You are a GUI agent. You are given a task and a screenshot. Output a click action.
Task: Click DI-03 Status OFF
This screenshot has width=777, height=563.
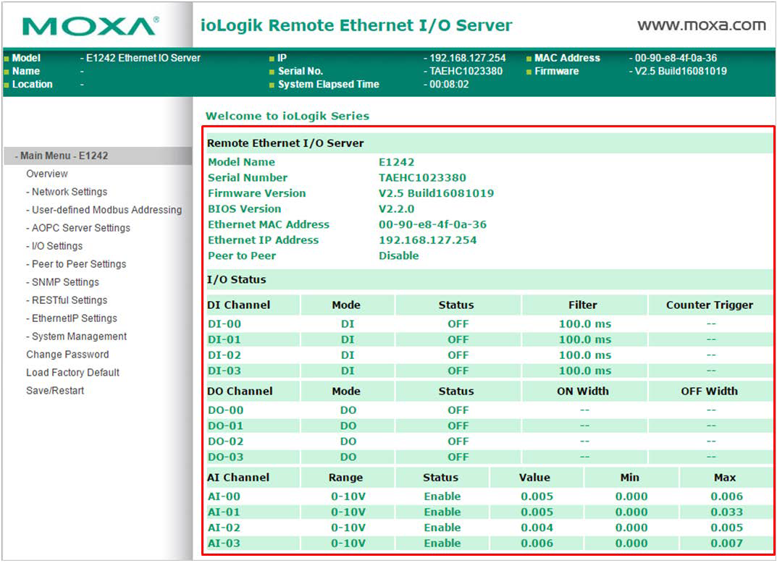458,371
